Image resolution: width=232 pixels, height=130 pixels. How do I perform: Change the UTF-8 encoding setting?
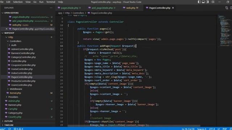(212, 129)
